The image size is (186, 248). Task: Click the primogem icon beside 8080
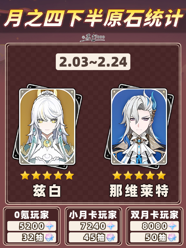point(173,226)
